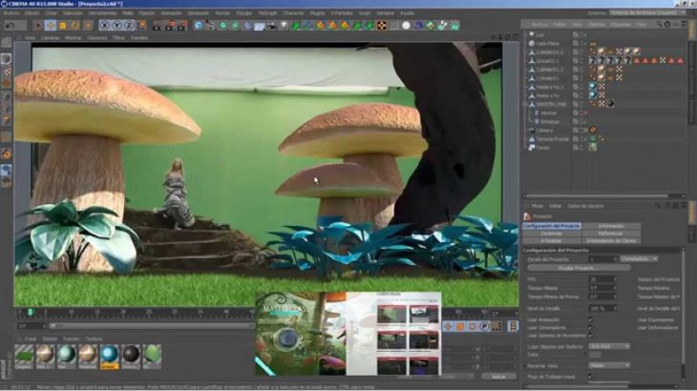Toggle the X axis lock button
Screen dimensions: 697x391
click(x=104, y=26)
